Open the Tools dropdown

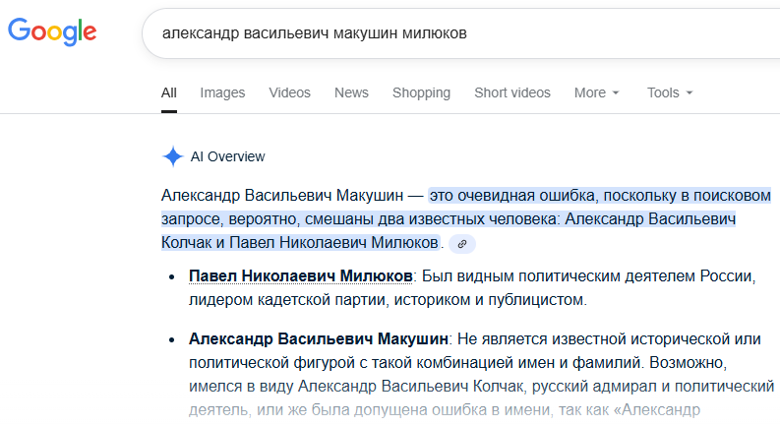pos(669,92)
